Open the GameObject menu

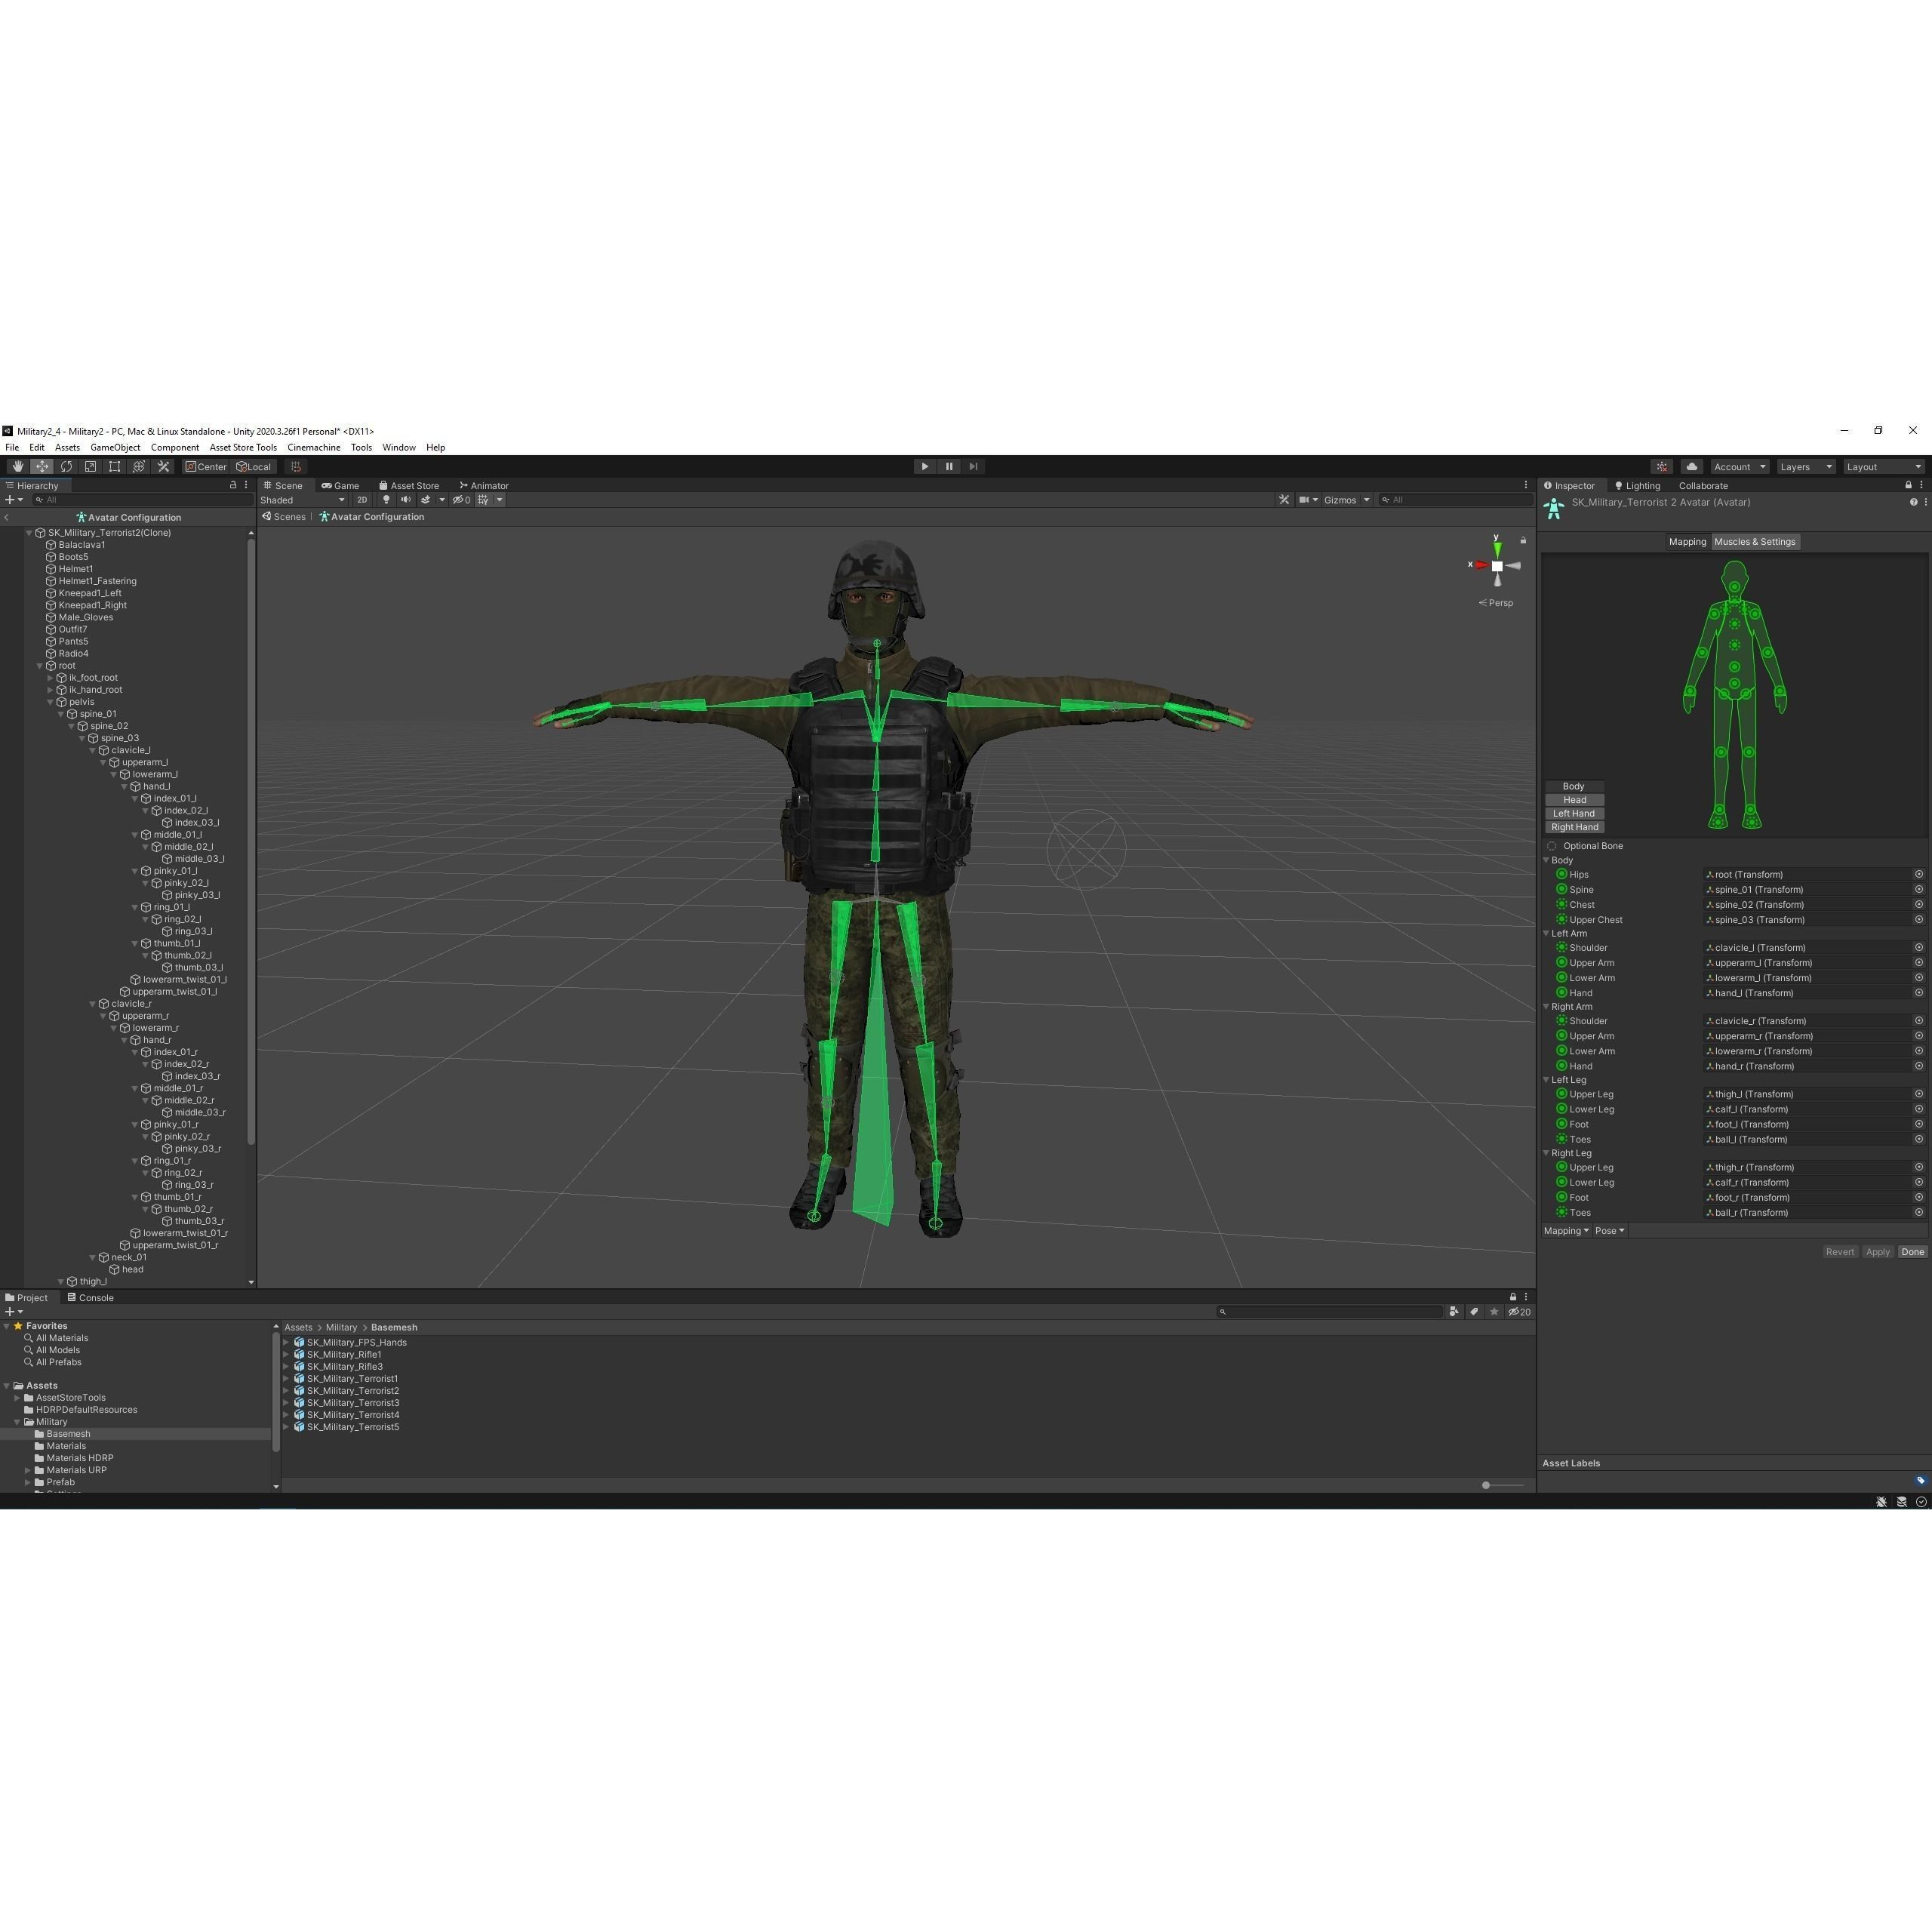(115, 447)
